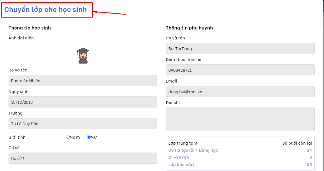This screenshot has width=324, height=171.
Task: Click the Ngày sinh field showing 15/12/2013
Action: point(83,102)
